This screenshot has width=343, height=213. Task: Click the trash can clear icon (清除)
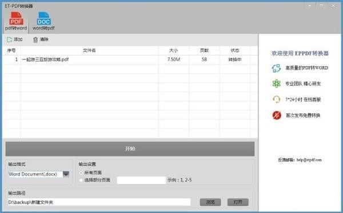[35, 40]
